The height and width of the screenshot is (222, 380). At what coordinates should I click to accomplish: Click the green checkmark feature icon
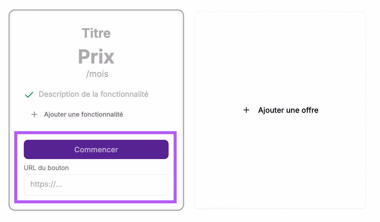click(29, 94)
